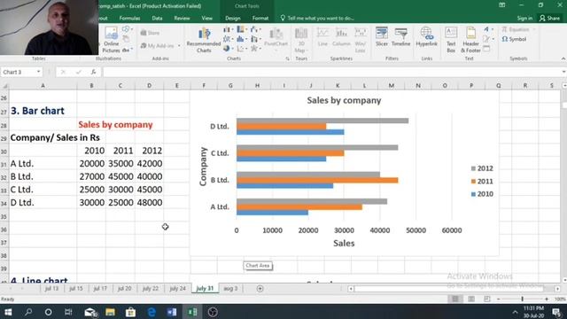Select row header 31

tap(4, 164)
